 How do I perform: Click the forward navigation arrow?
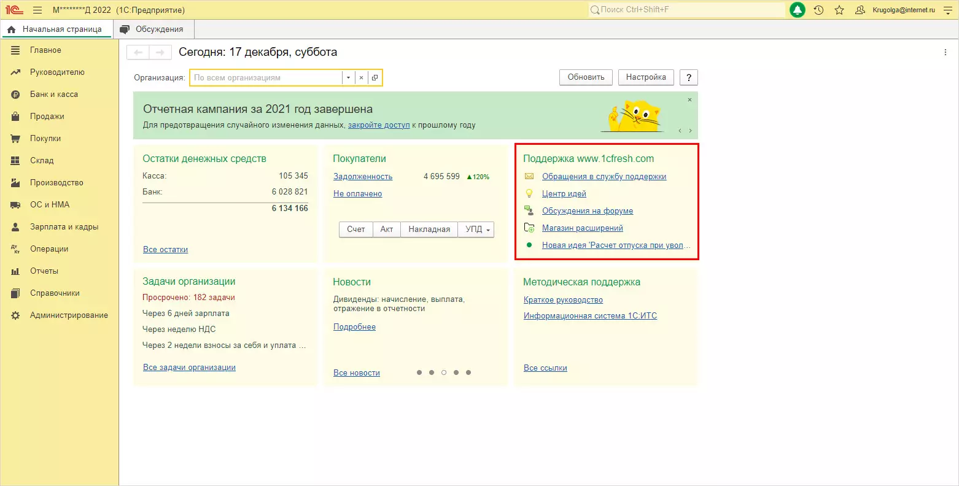tap(160, 53)
